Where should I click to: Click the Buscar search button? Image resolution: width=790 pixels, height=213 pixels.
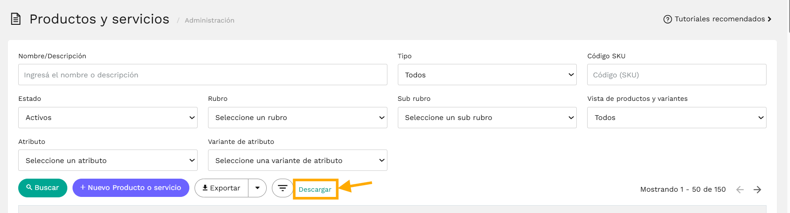(43, 188)
